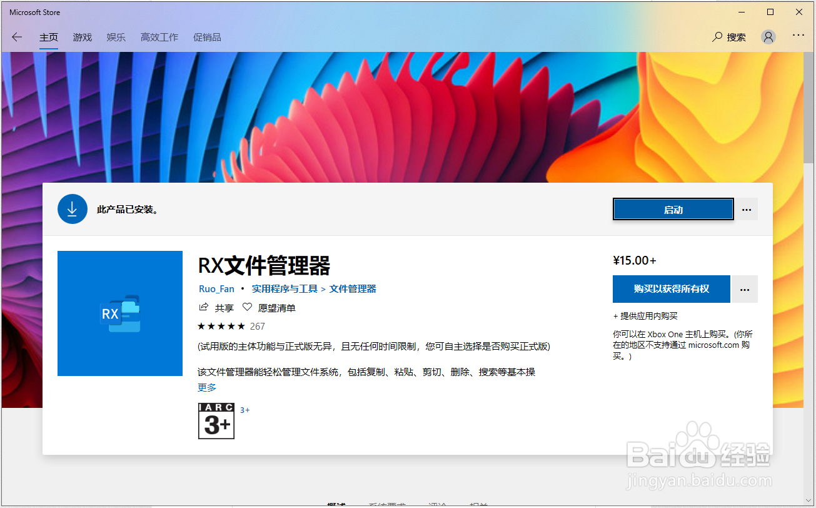Click the RX文件管理器 app logo tile
Screen dimensions: 816x508
point(120,313)
